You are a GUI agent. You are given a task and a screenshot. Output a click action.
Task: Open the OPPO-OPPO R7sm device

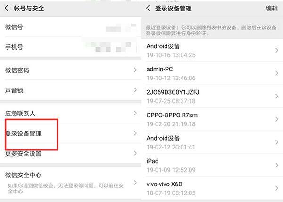click(x=212, y=119)
